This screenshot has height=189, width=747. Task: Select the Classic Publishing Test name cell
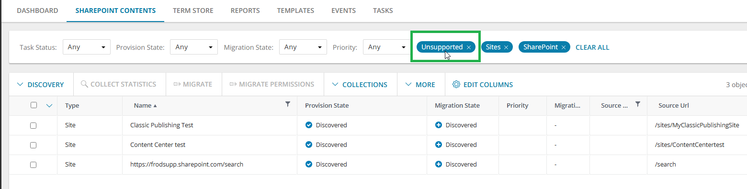[162, 125]
